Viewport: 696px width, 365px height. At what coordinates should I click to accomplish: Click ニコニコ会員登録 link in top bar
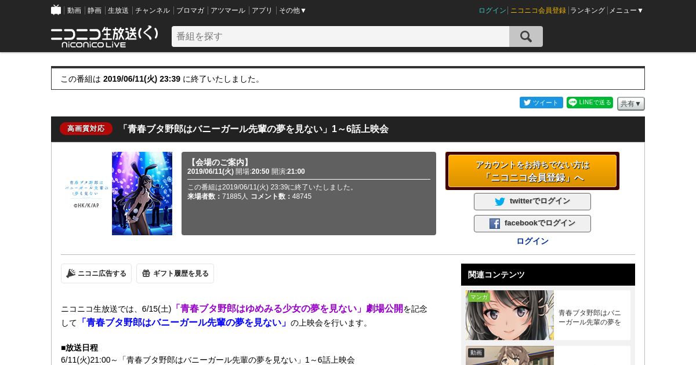point(538,10)
